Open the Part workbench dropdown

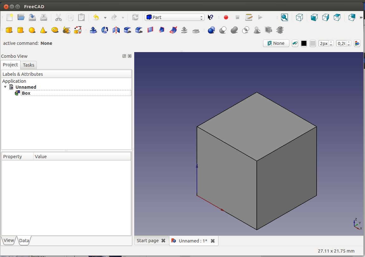tap(174, 17)
